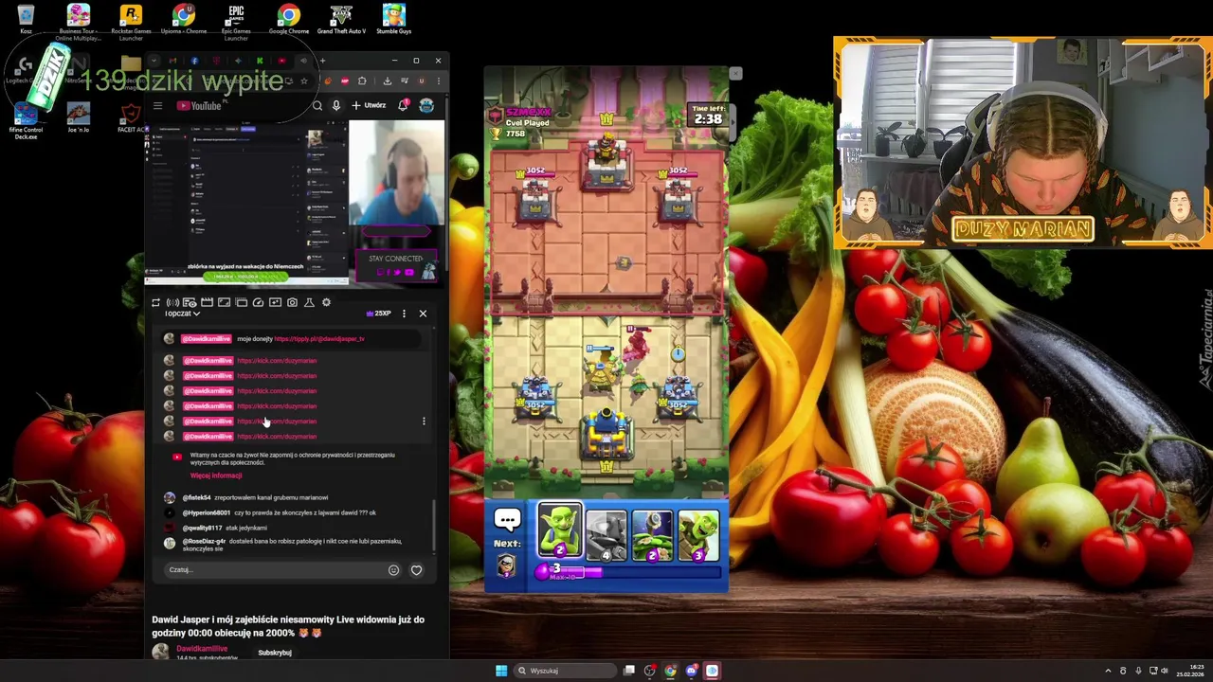Screen dimensions: 1213x682
Task: Select the rightmost goblin card costing 3
Action: click(698, 535)
